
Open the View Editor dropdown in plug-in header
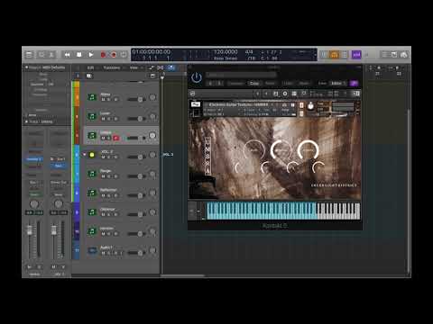click(x=337, y=83)
